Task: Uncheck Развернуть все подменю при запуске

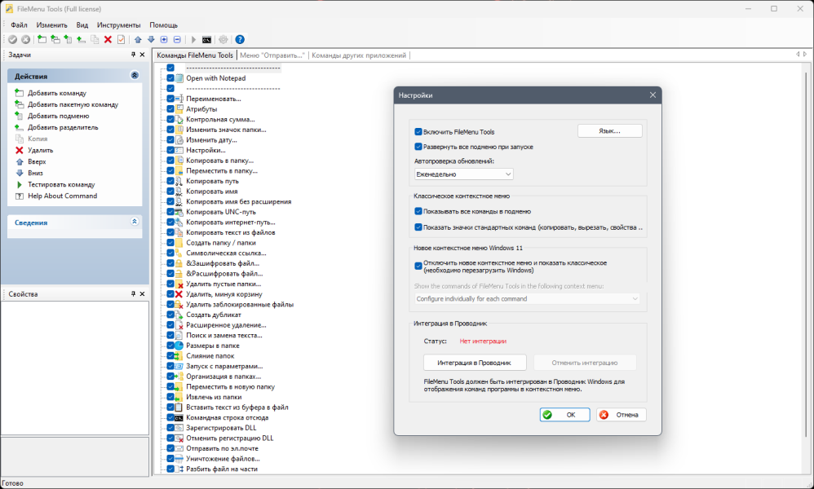Action: (x=418, y=147)
